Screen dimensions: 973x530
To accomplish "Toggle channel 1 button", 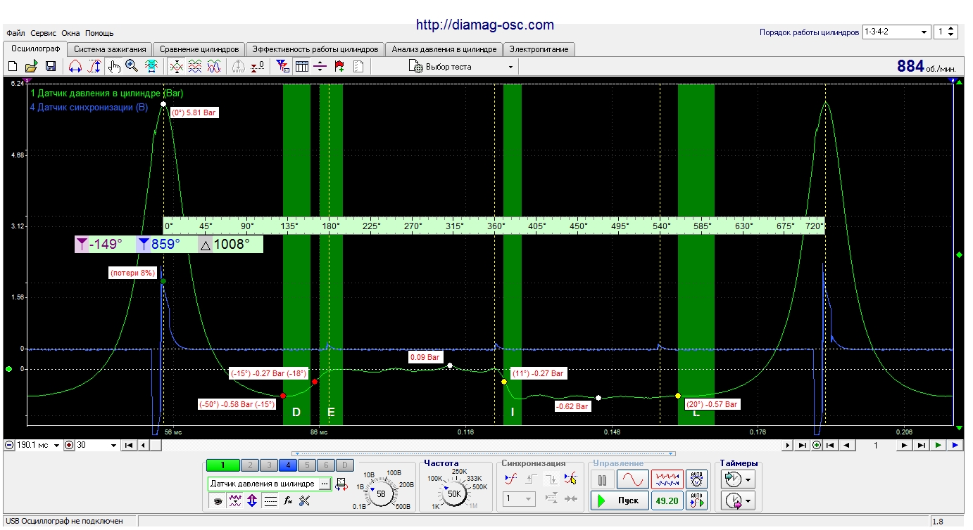I will pyautogui.click(x=222, y=465).
